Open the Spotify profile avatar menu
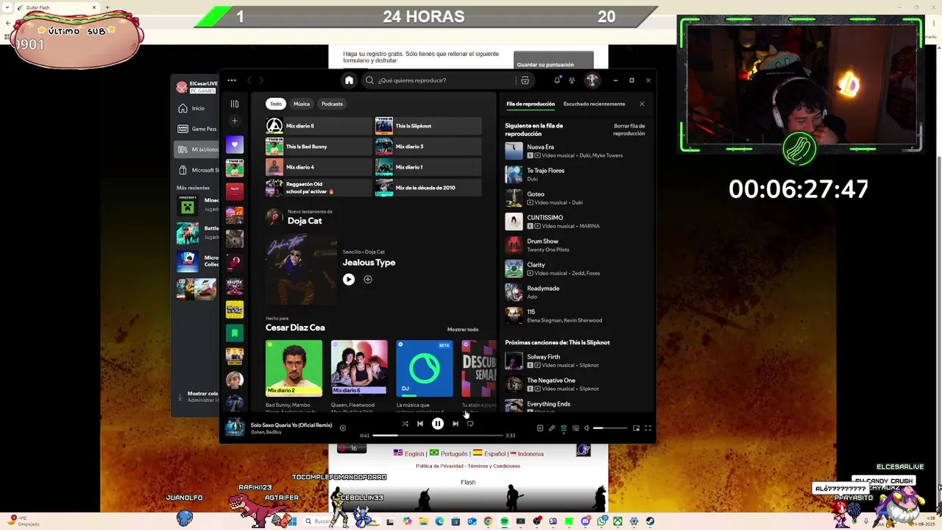The height and width of the screenshot is (530, 942). 592,80
